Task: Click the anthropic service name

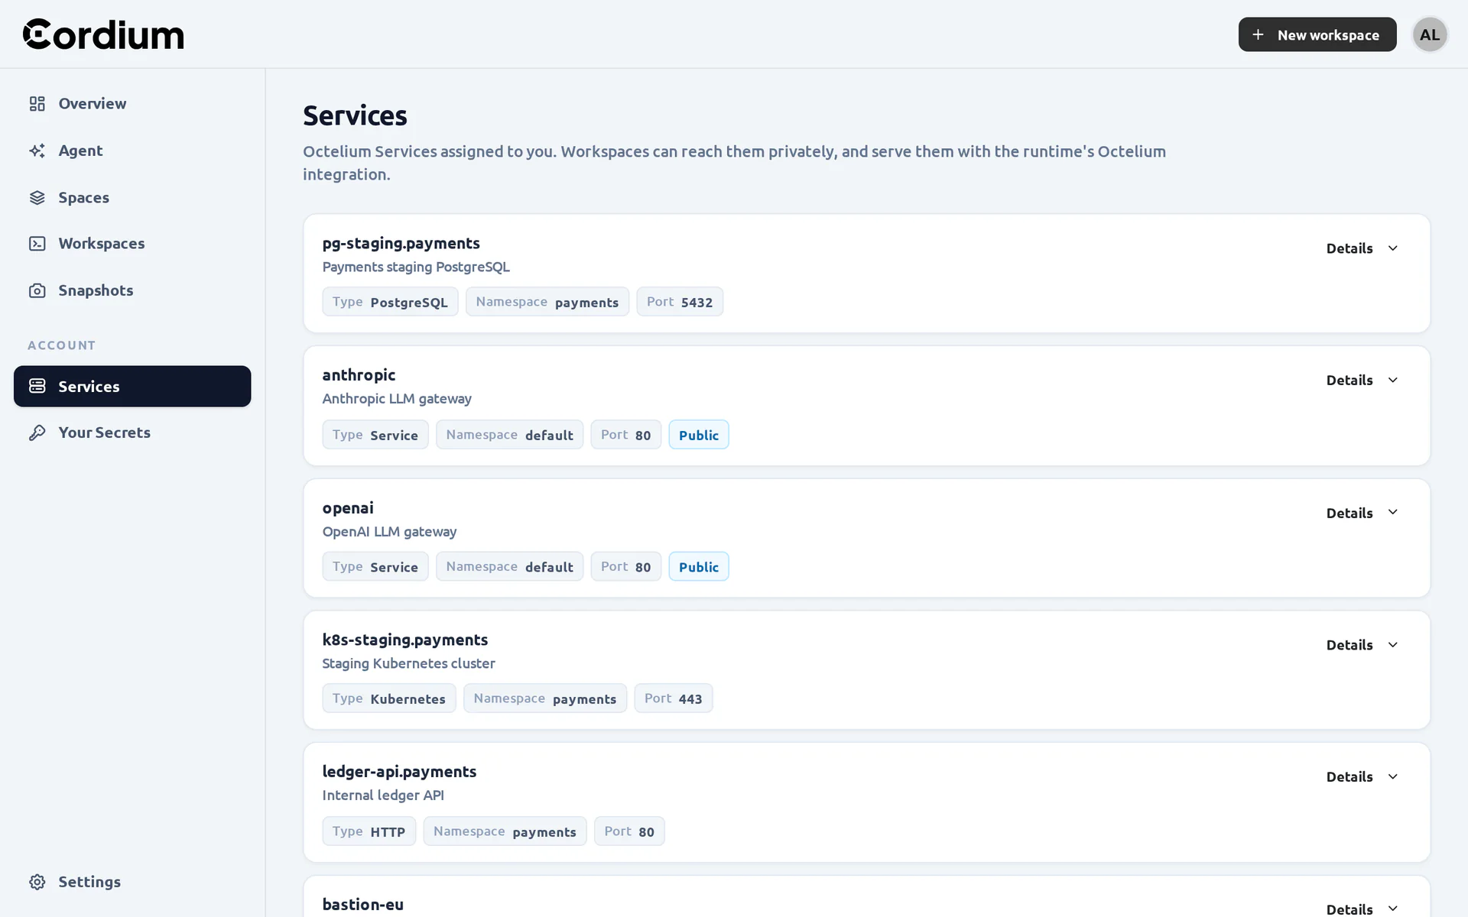Action: click(x=359, y=375)
